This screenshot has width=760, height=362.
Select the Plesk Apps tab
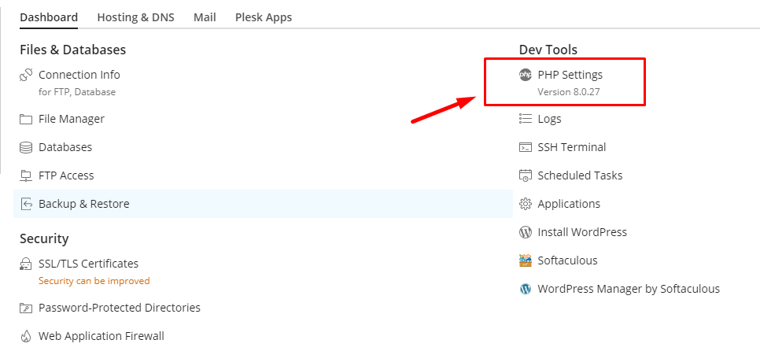(264, 17)
